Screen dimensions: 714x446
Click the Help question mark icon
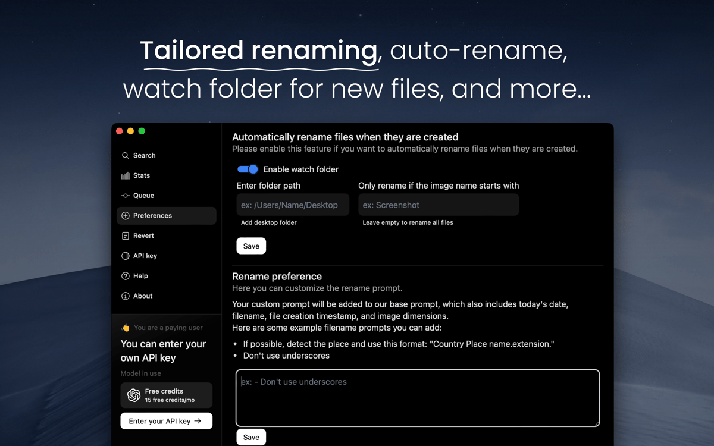pos(126,276)
